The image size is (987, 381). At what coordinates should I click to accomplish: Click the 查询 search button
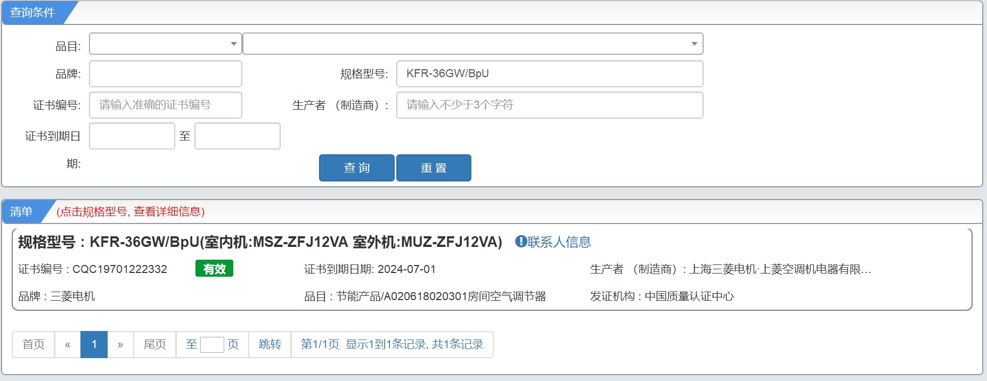356,168
